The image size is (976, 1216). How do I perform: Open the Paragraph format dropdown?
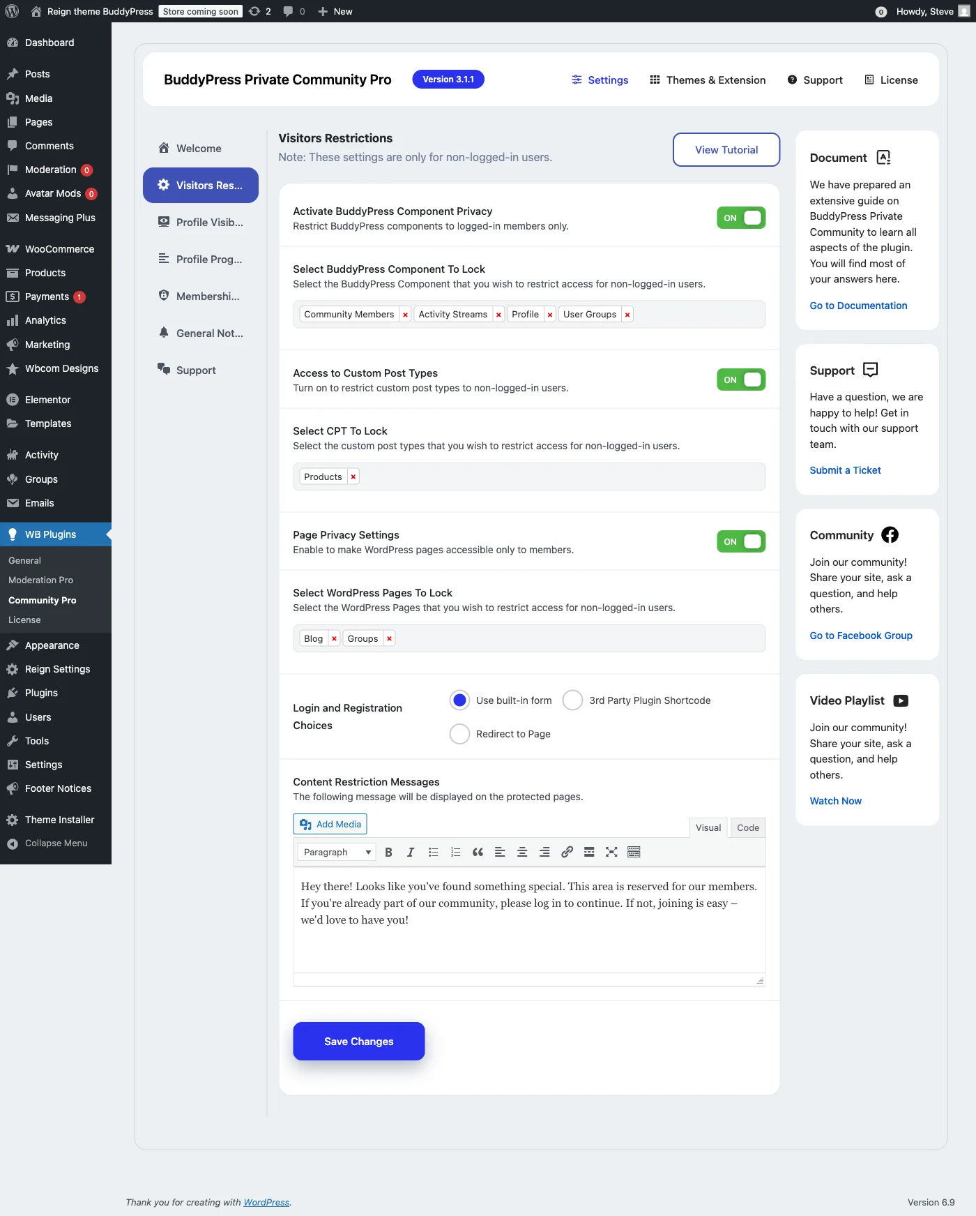pyautogui.click(x=337, y=852)
